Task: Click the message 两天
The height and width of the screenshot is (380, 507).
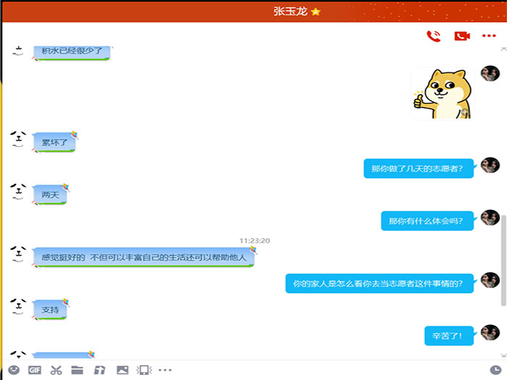Action: [x=50, y=195]
